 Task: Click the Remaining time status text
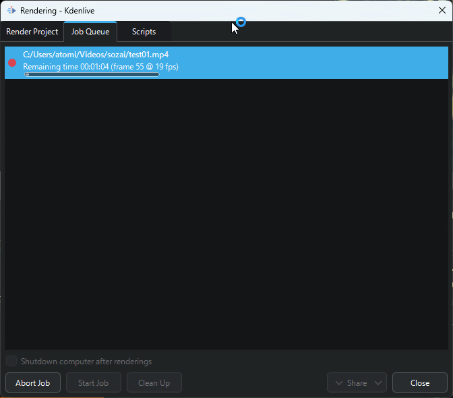100,67
